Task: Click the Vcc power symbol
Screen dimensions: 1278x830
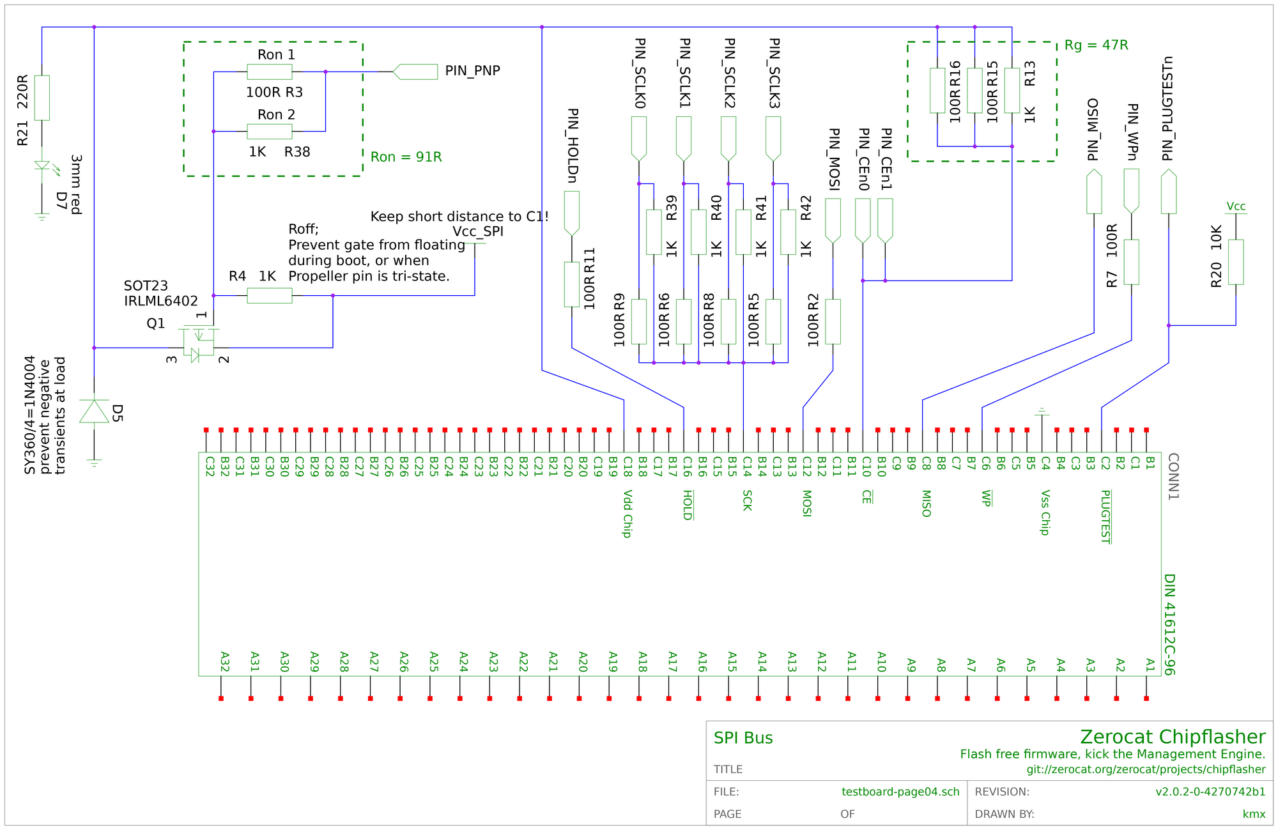Action: tap(1236, 208)
